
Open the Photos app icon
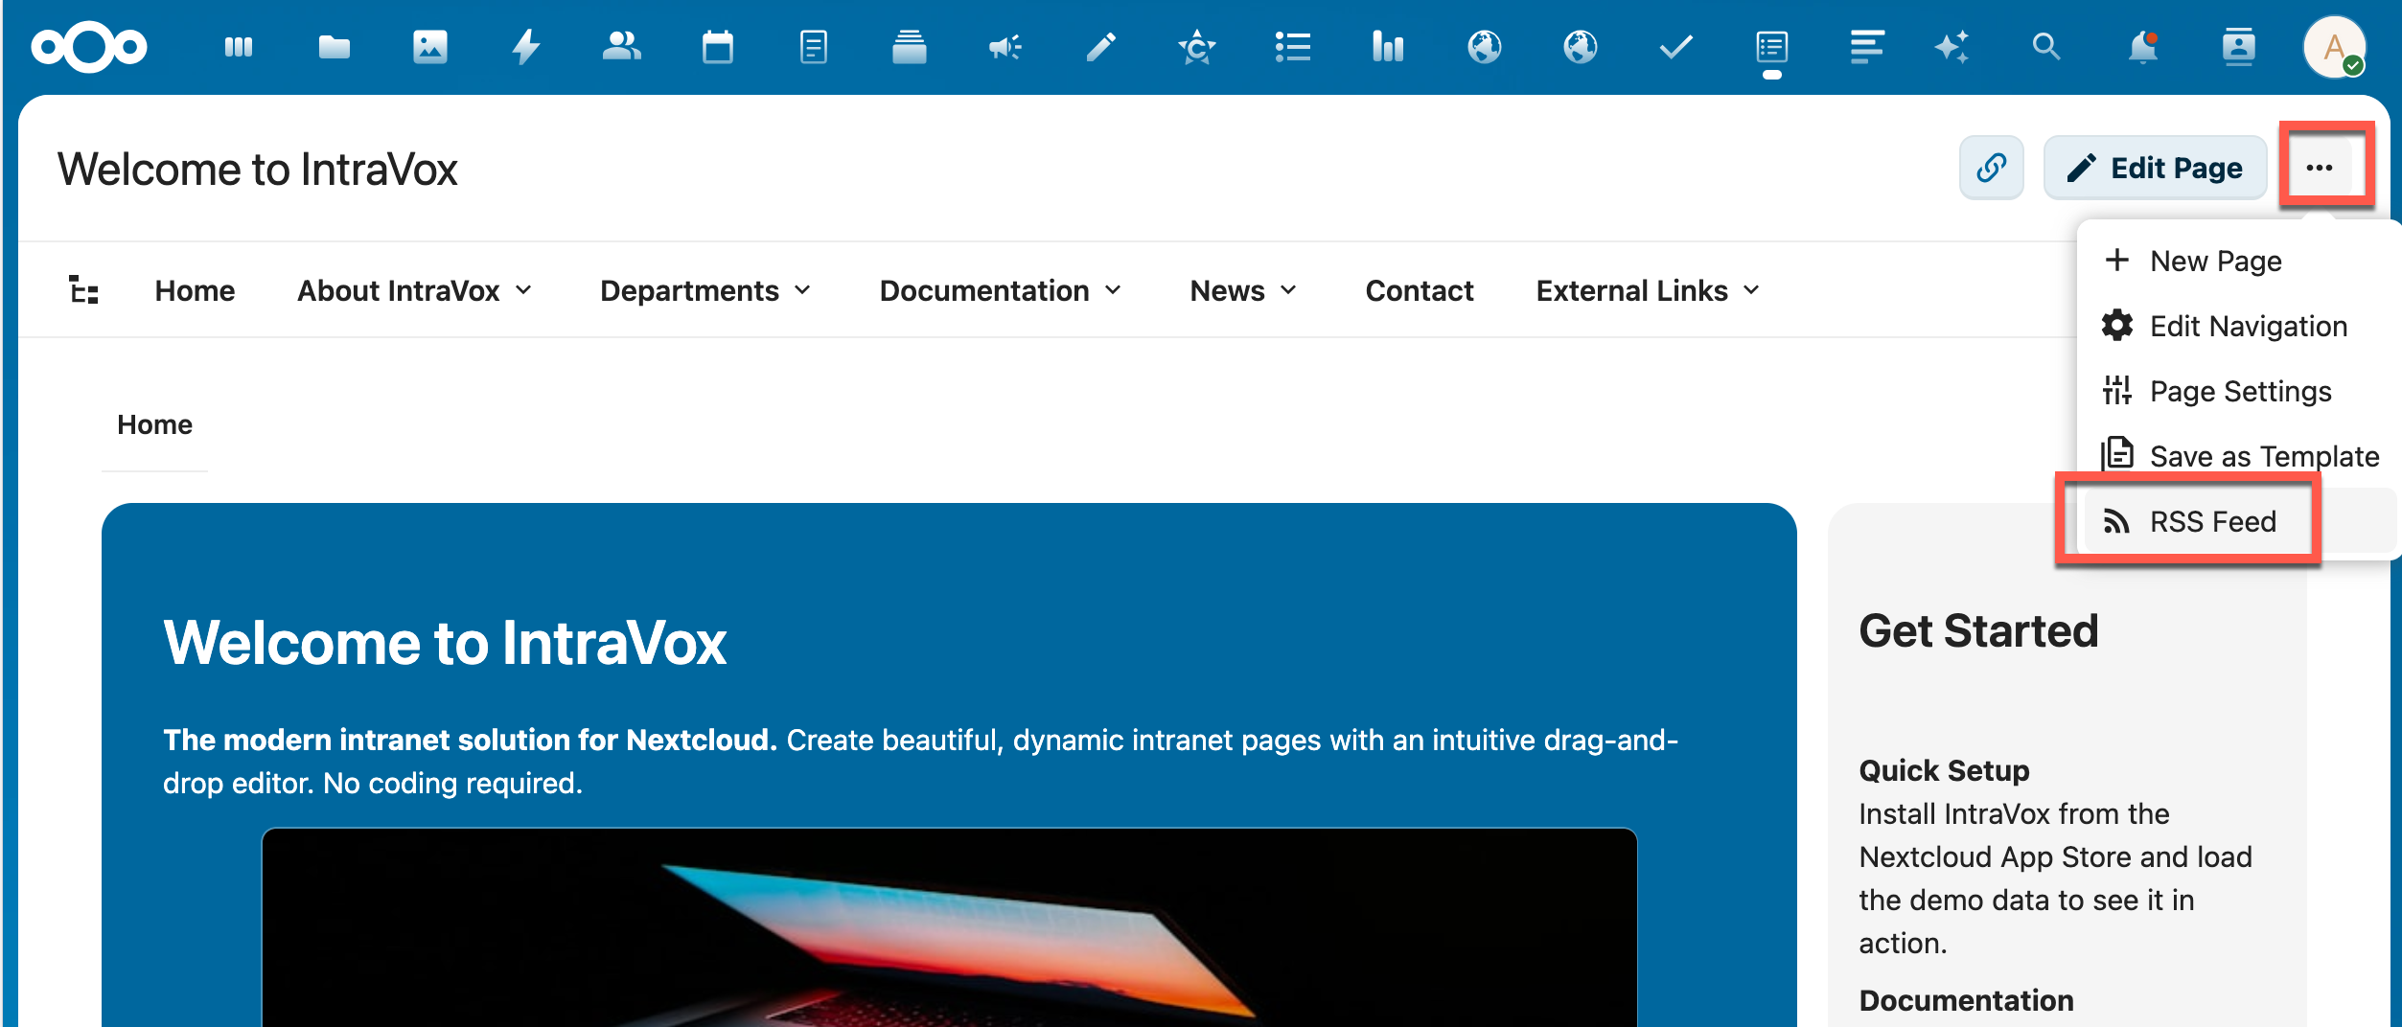click(429, 46)
